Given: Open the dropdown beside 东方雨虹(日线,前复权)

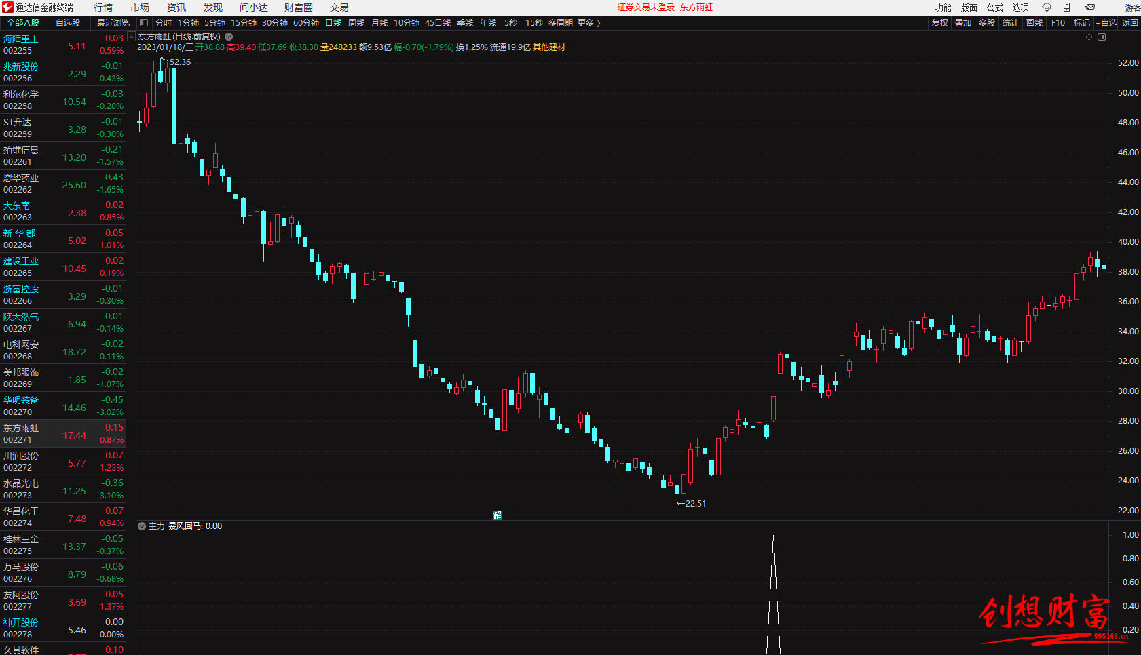Looking at the screenshot, I should coord(229,37).
